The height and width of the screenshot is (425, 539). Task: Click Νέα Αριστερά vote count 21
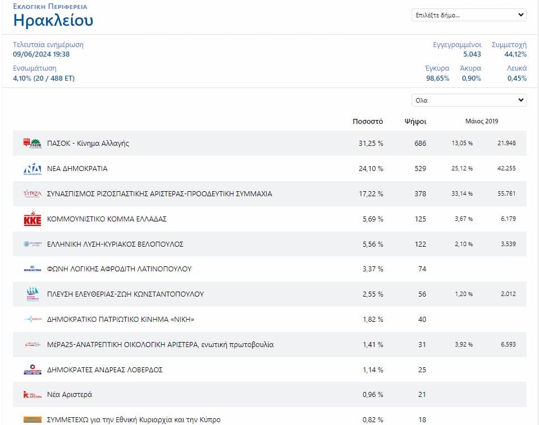422,395
